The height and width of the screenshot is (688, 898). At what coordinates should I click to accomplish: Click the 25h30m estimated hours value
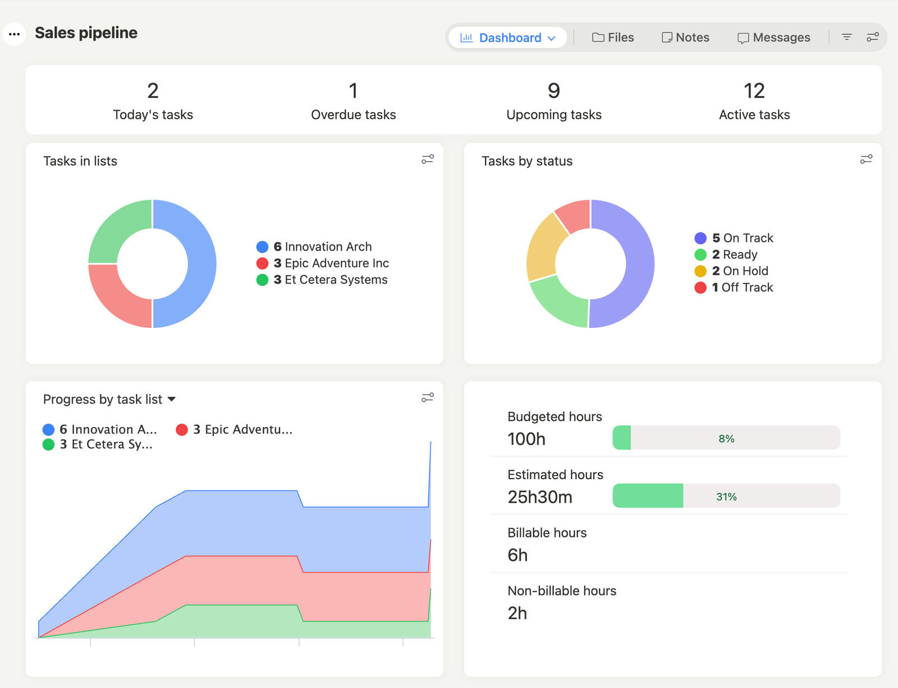click(x=540, y=497)
